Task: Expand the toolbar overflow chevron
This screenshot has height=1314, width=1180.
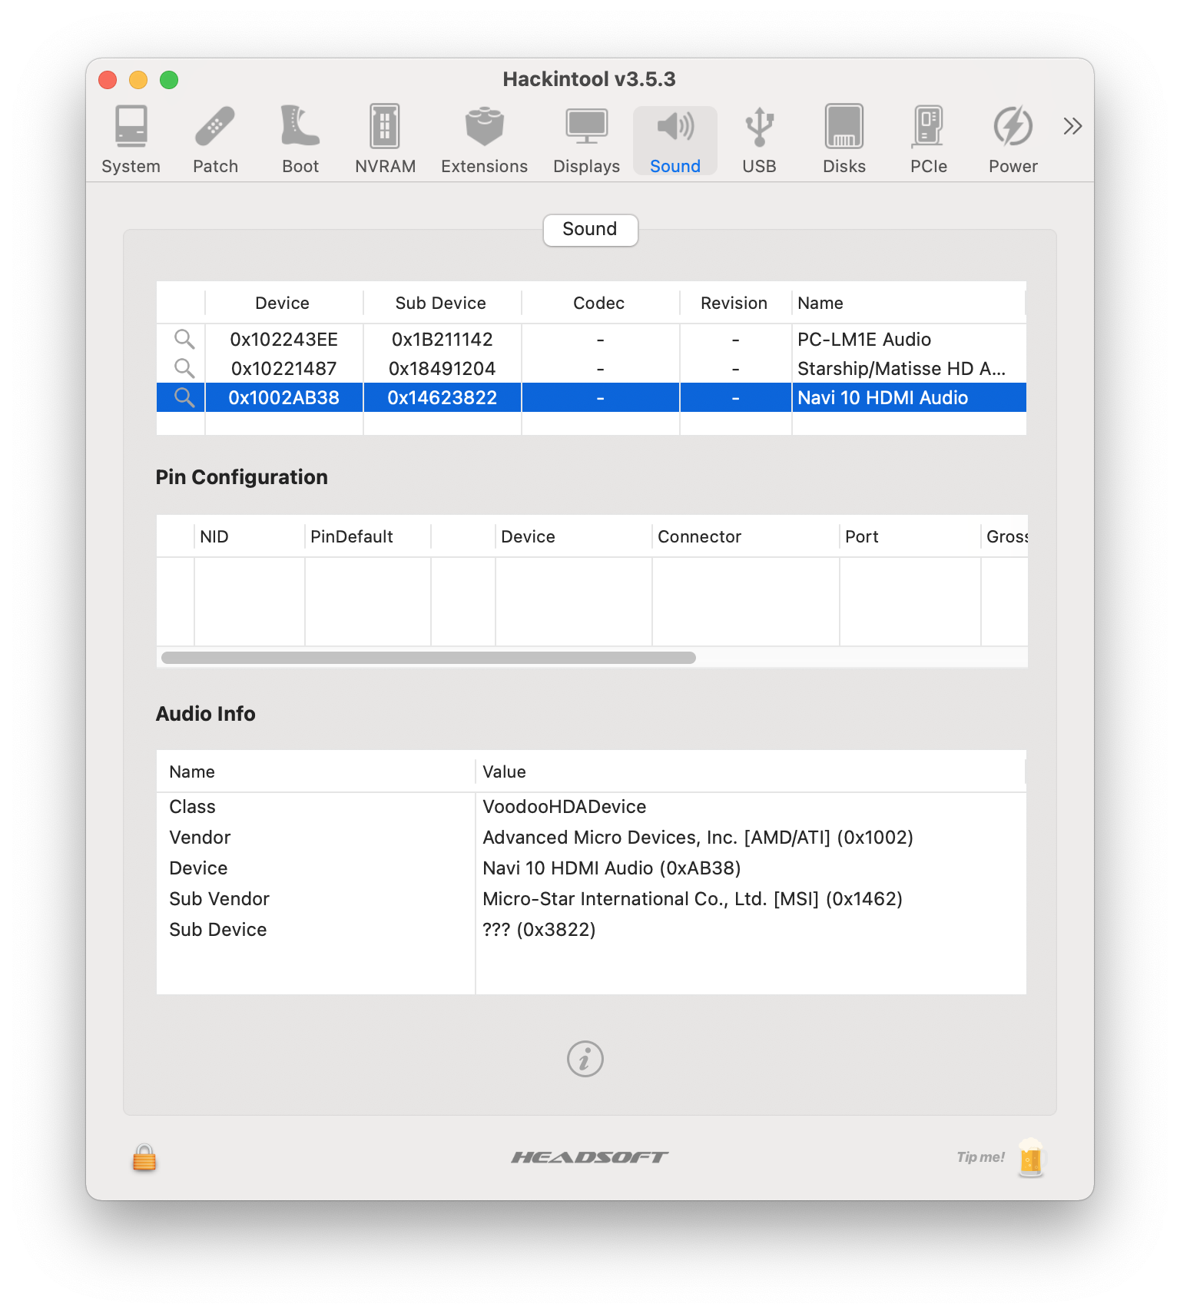Action: (x=1072, y=126)
